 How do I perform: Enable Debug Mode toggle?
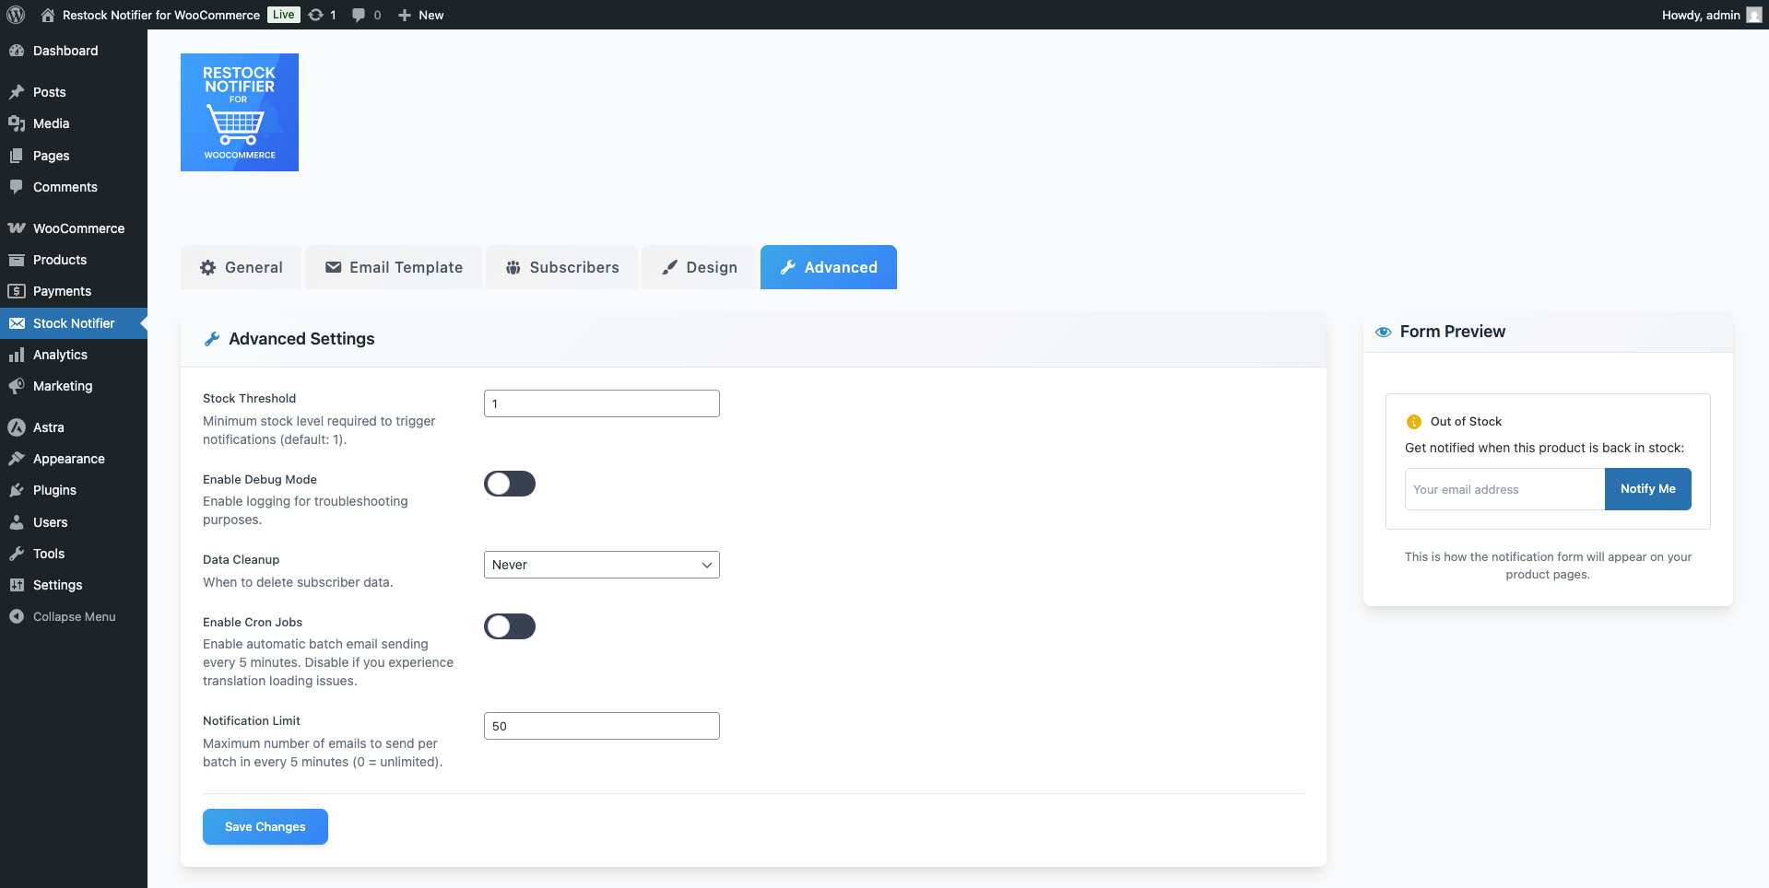point(509,483)
